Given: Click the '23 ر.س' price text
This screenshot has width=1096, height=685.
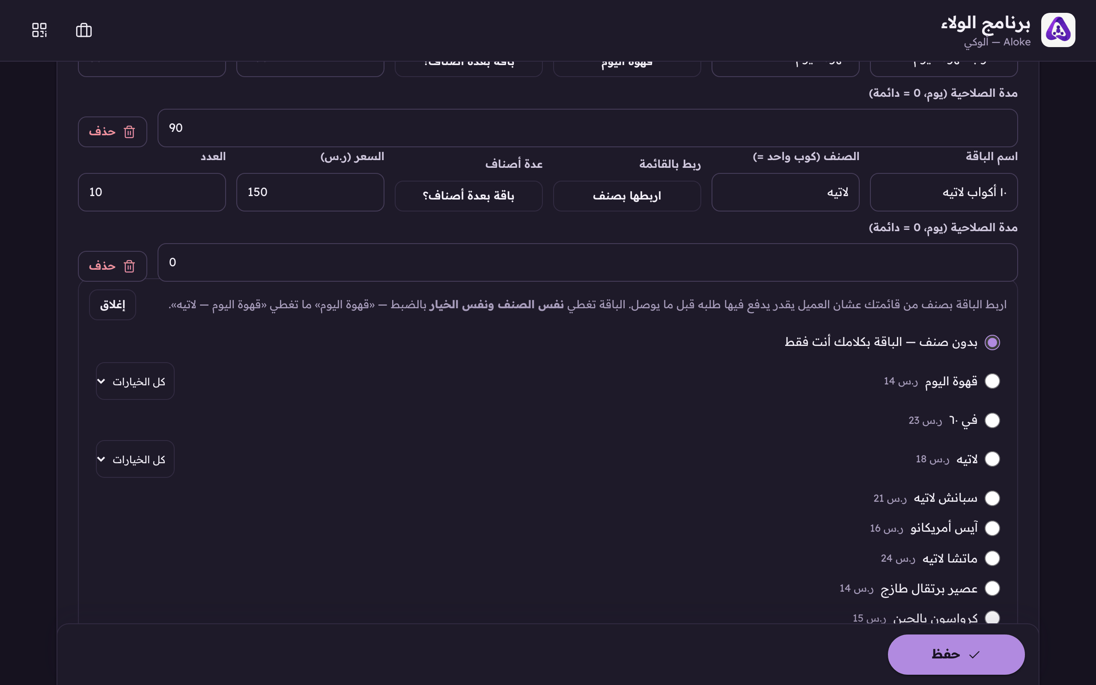Looking at the screenshot, I should tap(925, 421).
